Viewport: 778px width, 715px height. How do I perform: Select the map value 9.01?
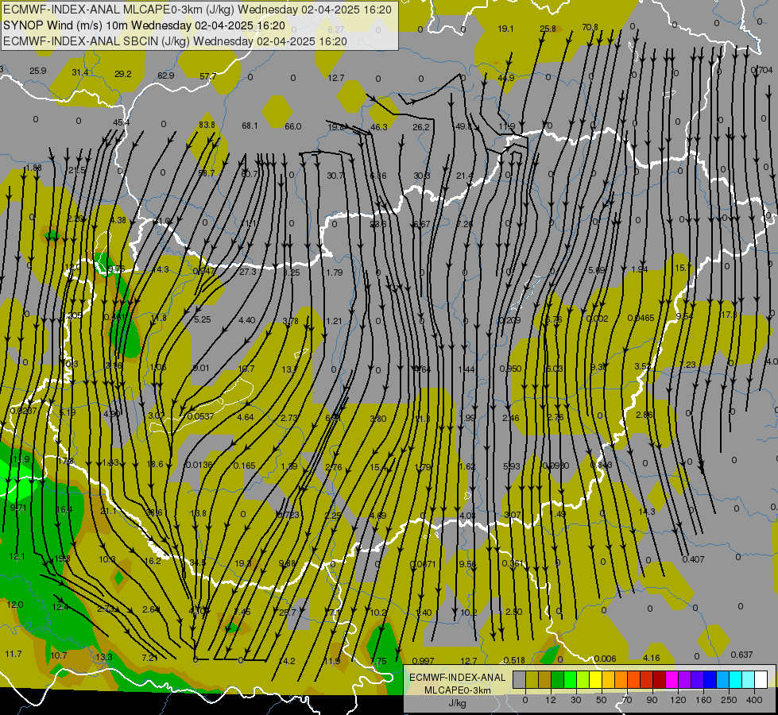(x=201, y=368)
